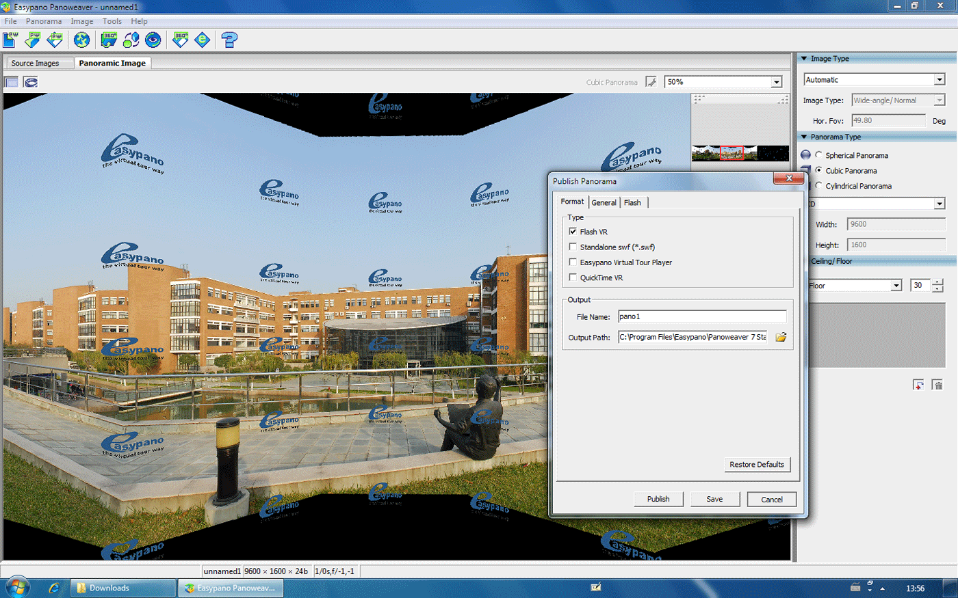Collapse the Image Type section
Image resolution: width=958 pixels, height=598 pixels.
[804, 59]
